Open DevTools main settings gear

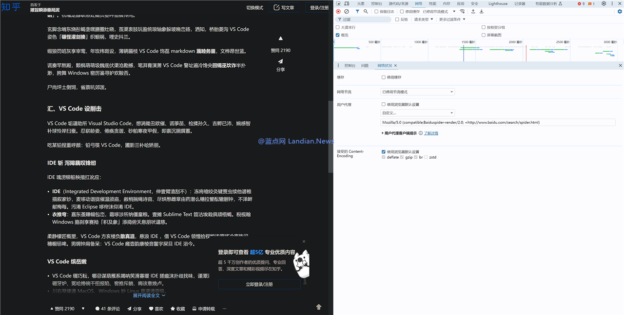[604, 3]
